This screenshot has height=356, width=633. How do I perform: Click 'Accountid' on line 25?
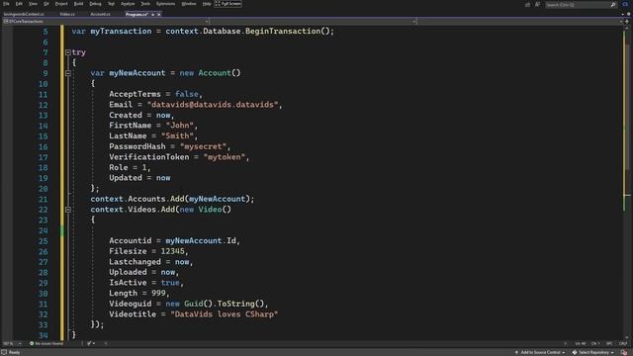[130, 241]
